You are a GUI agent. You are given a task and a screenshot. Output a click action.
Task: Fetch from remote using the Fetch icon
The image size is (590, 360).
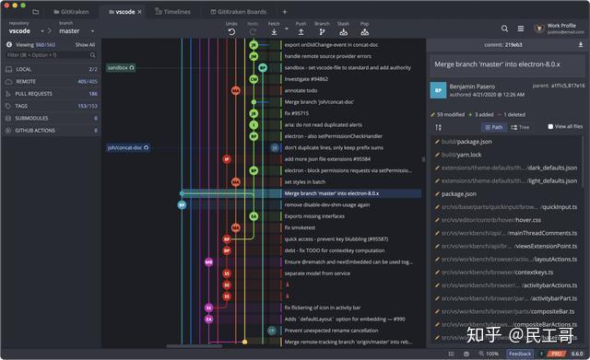[274, 32]
